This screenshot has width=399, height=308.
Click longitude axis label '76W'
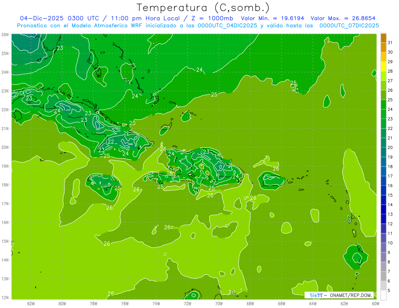[x=125, y=303]
